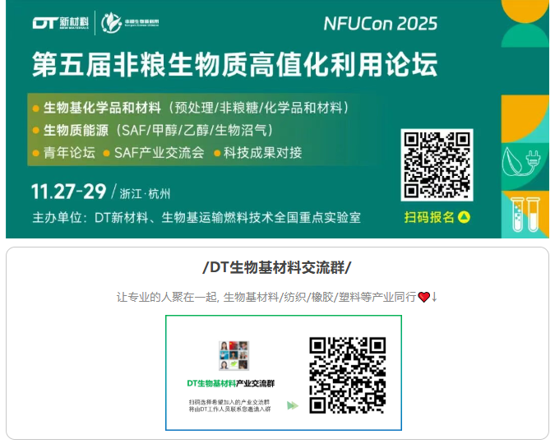Click the 青年论坛 bullet item
Screen dimensions: 555x444
point(64,153)
